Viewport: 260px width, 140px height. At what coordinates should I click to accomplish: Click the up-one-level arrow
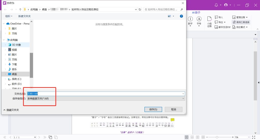coord(20,9)
